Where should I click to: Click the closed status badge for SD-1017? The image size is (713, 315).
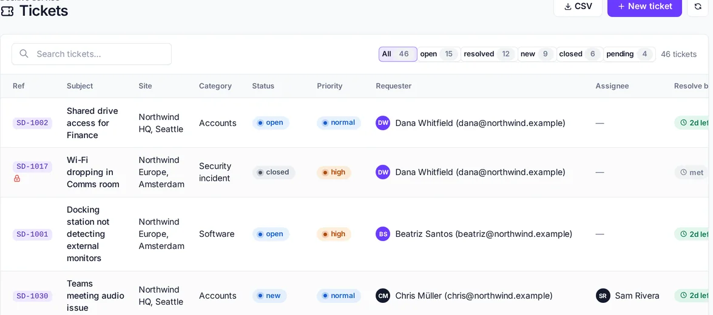tap(274, 173)
